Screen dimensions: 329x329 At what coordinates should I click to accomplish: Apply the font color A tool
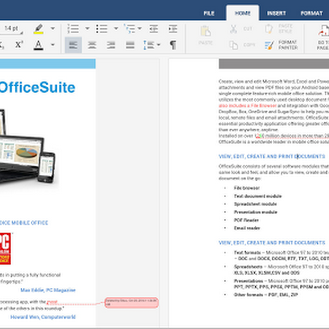point(38,45)
